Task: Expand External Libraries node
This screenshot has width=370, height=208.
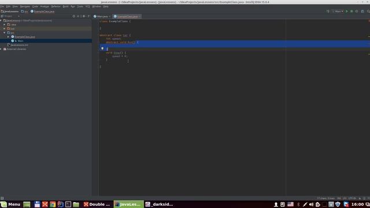Action: (1, 49)
